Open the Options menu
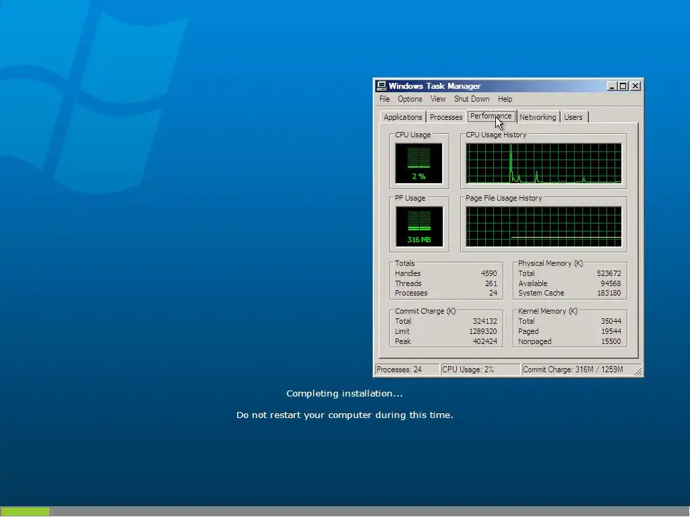Viewport: 690px width, 517px height. tap(410, 99)
